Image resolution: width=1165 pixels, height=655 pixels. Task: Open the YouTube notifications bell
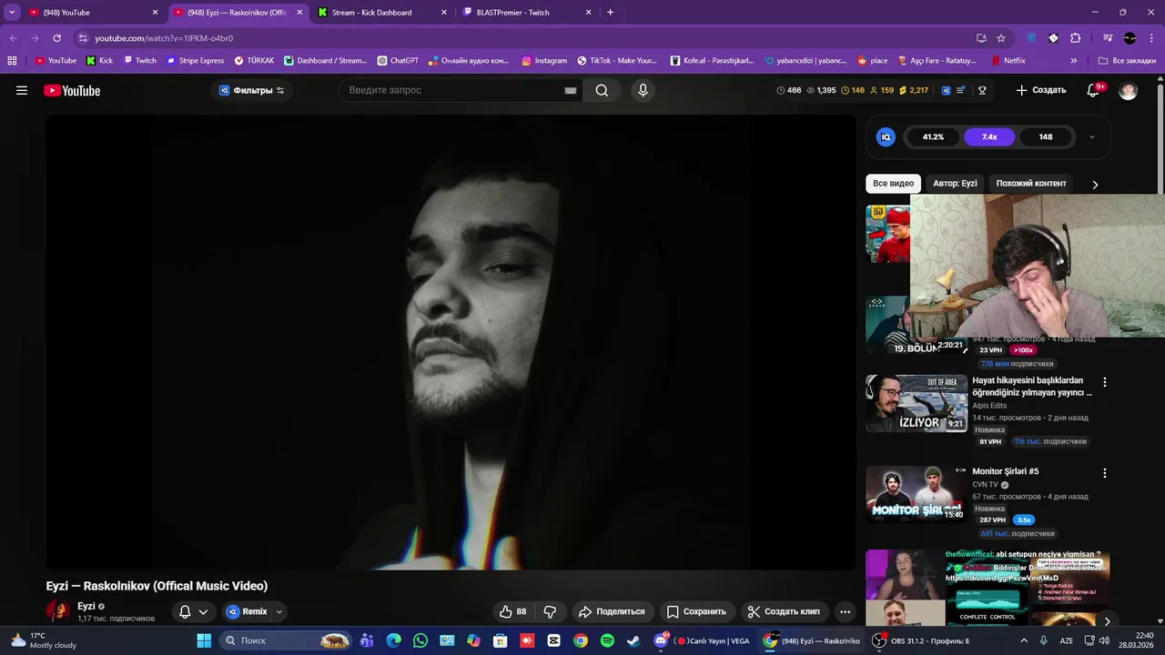tap(1094, 90)
